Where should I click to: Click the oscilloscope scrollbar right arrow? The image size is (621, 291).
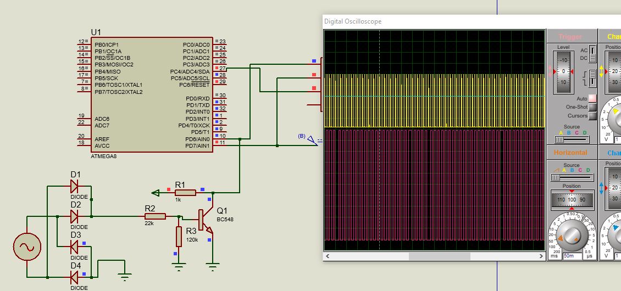541,256
